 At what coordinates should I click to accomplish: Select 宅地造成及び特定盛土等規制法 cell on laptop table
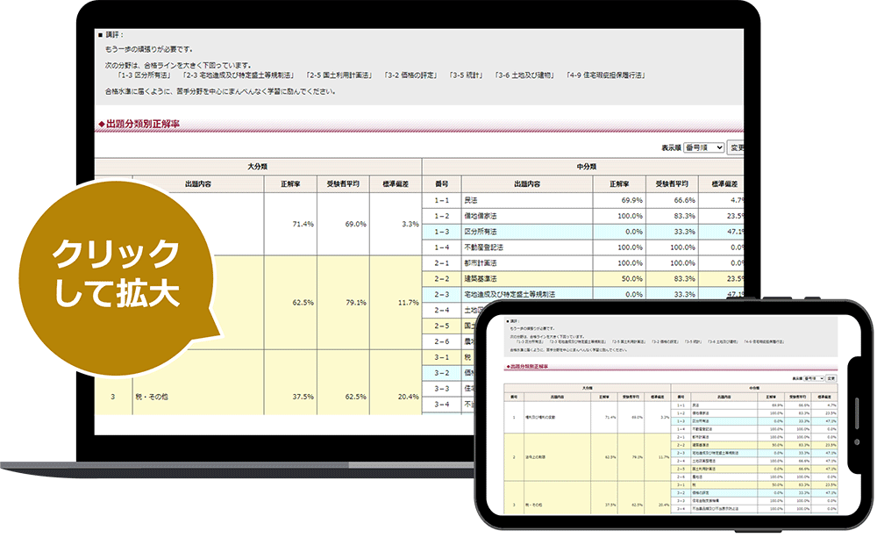tap(527, 293)
